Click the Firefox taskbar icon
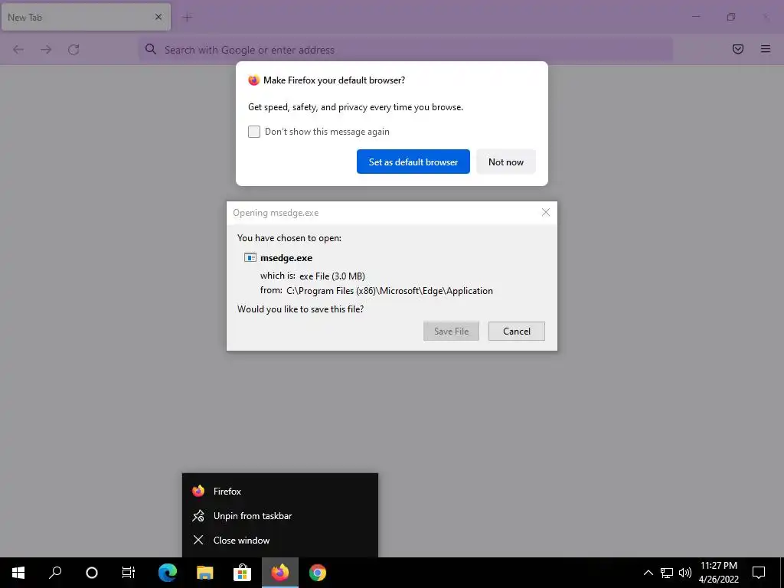The height and width of the screenshot is (588, 784). 280,573
